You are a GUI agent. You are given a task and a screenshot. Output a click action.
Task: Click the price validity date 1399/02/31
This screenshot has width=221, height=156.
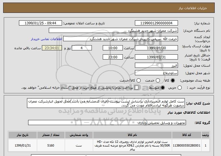tap(156, 57)
